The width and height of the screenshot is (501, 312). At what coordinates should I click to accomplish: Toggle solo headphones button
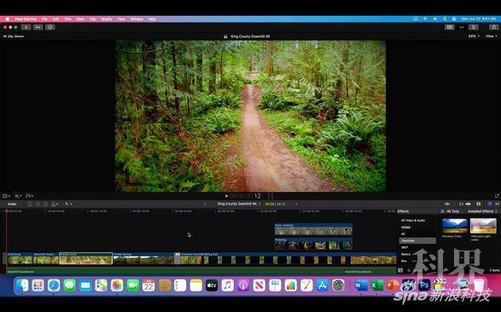[x=460, y=204]
